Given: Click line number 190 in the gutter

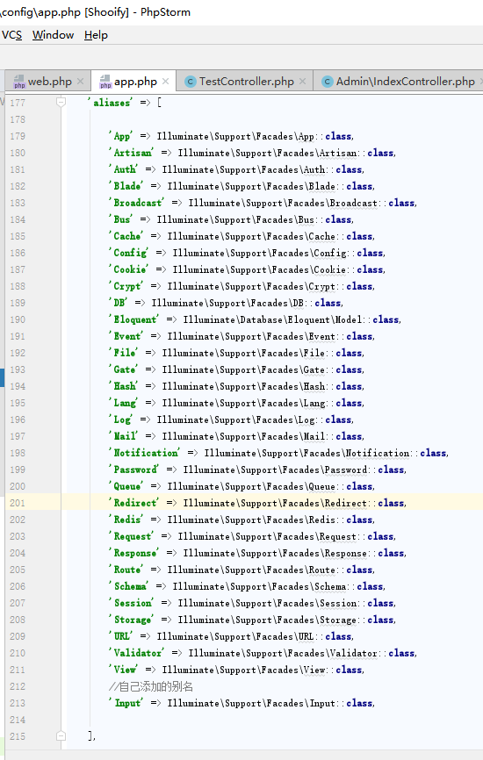Looking at the screenshot, I should (18, 320).
